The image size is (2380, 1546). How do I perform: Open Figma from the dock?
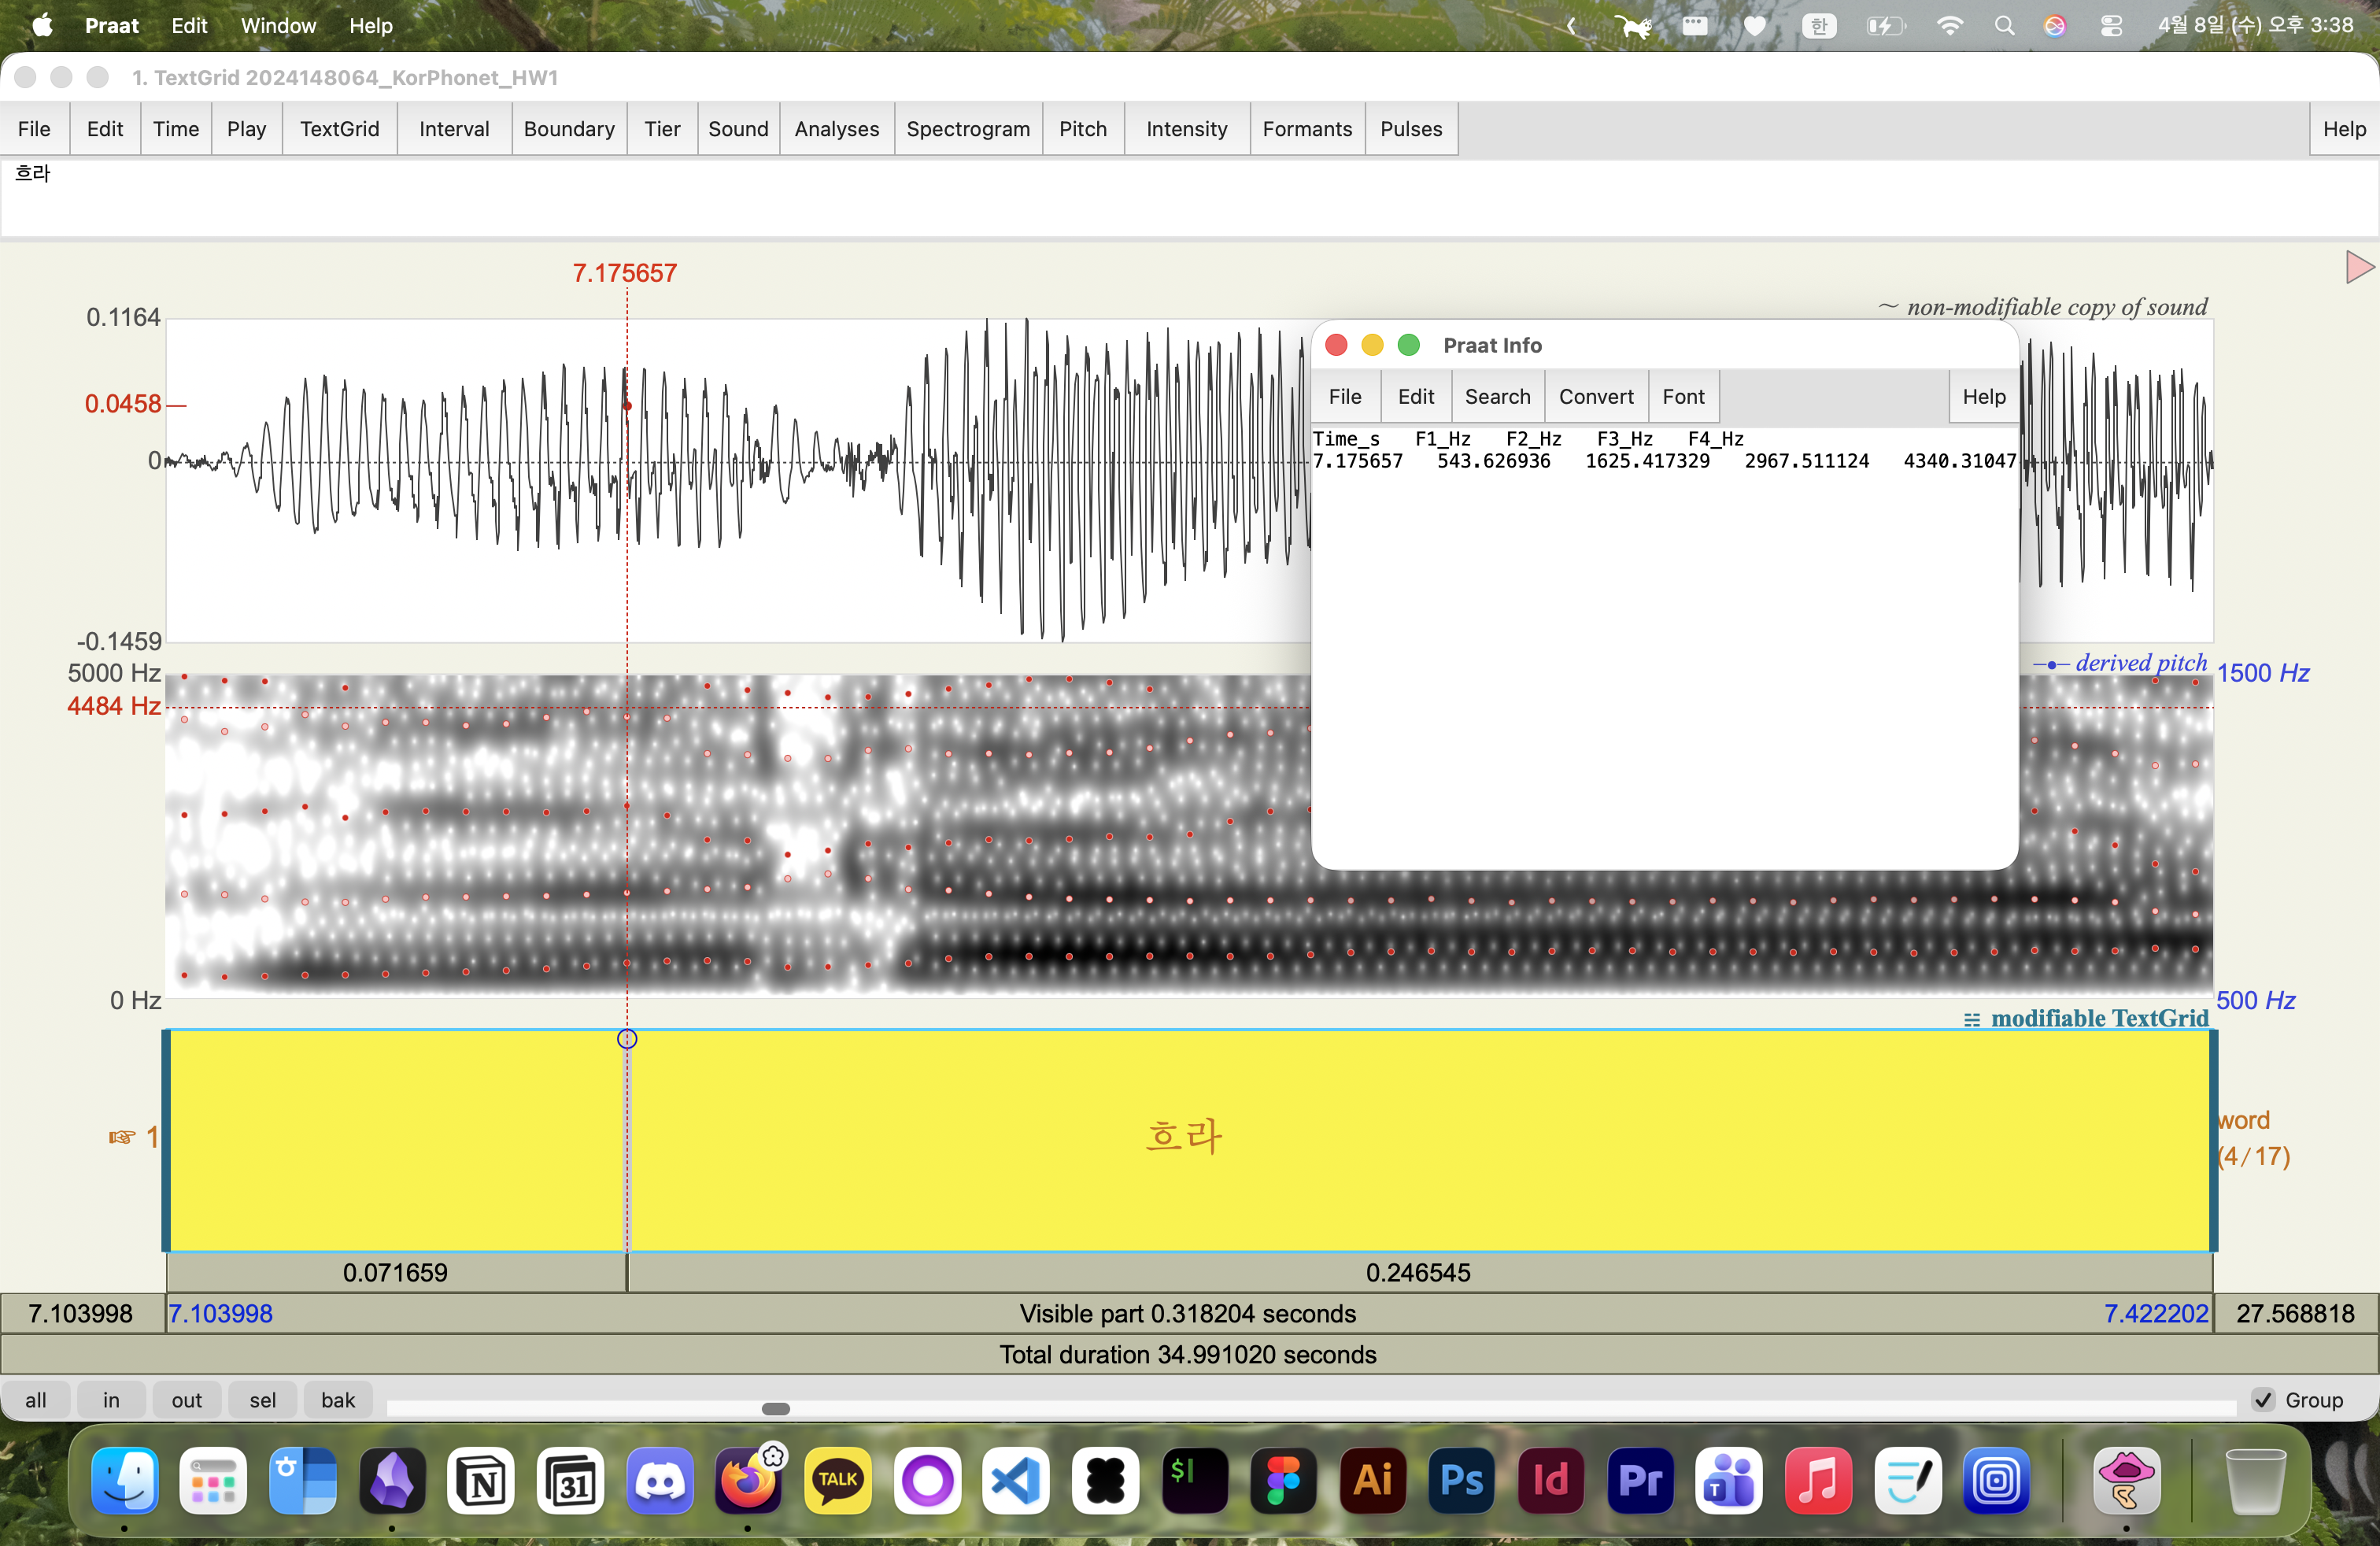point(1284,1481)
